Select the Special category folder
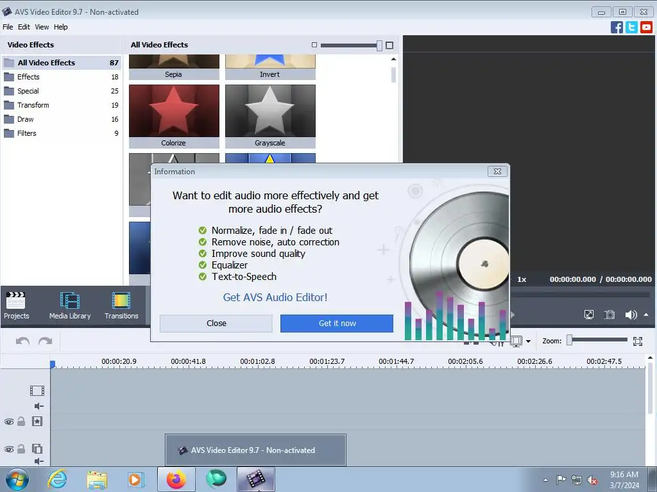Image resolution: width=657 pixels, height=492 pixels. (x=62, y=91)
